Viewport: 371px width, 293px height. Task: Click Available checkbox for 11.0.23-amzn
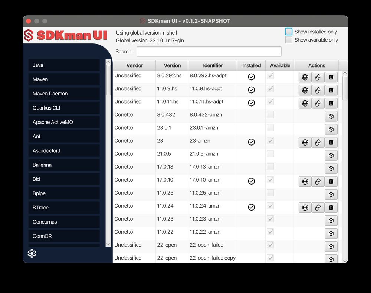click(270, 219)
